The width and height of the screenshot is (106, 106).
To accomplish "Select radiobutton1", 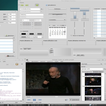I will (33, 23).
